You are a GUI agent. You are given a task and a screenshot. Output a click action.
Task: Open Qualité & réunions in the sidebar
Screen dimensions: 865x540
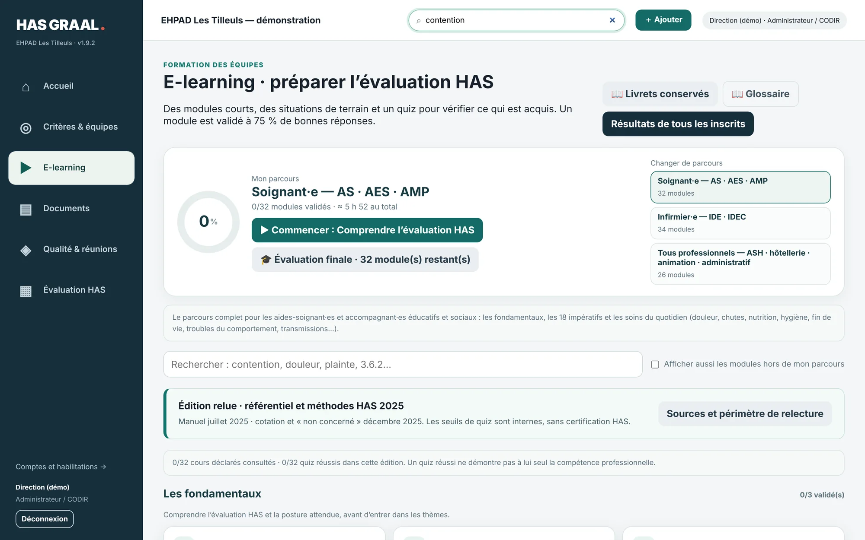[x=71, y=249]
